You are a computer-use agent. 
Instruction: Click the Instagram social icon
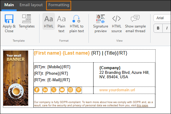(70, 90)
